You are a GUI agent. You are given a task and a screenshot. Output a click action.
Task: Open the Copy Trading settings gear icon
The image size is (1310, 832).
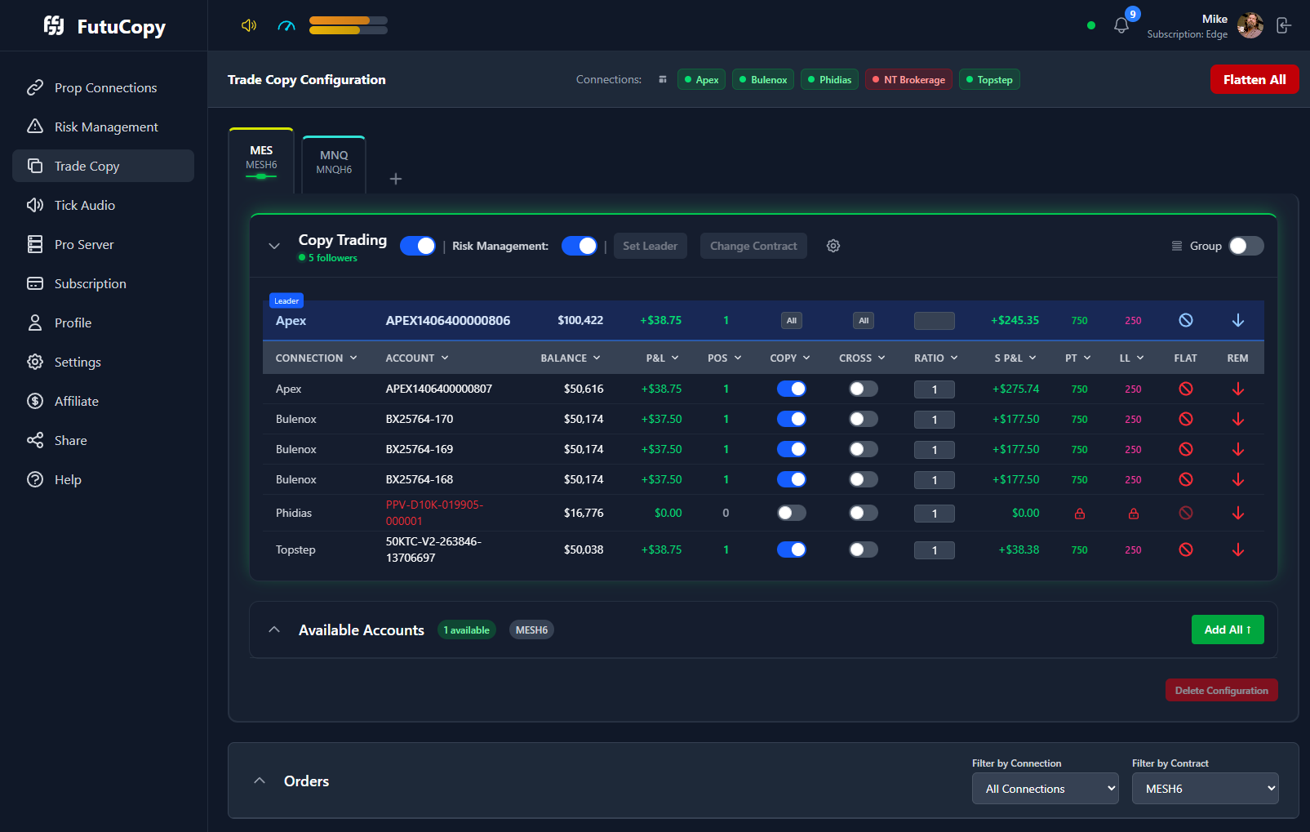(833, 246)
